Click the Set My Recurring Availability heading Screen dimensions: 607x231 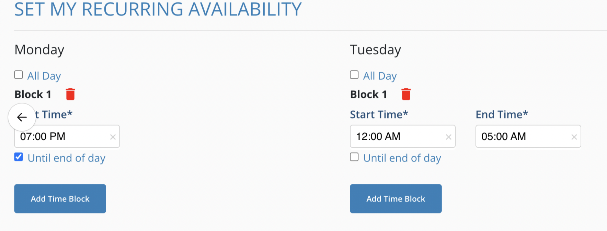pyautogui.click(x=158, y=9)
